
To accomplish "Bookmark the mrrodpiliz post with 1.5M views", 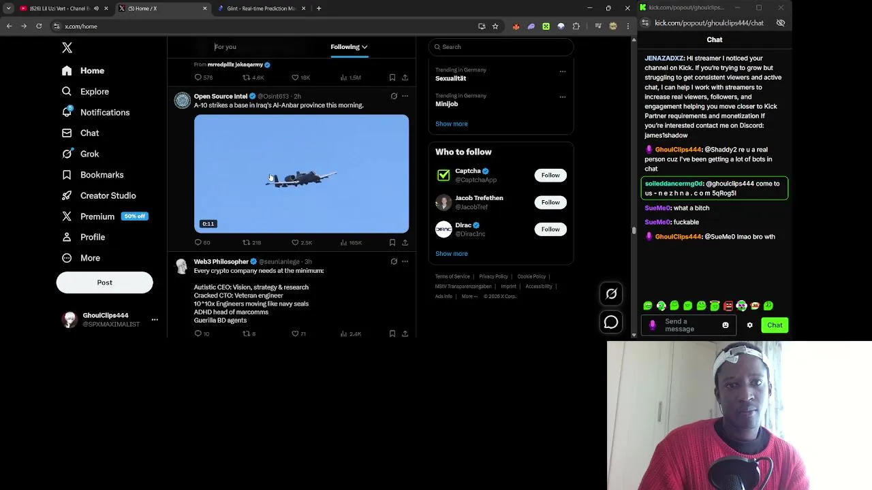I will point(392,78).
